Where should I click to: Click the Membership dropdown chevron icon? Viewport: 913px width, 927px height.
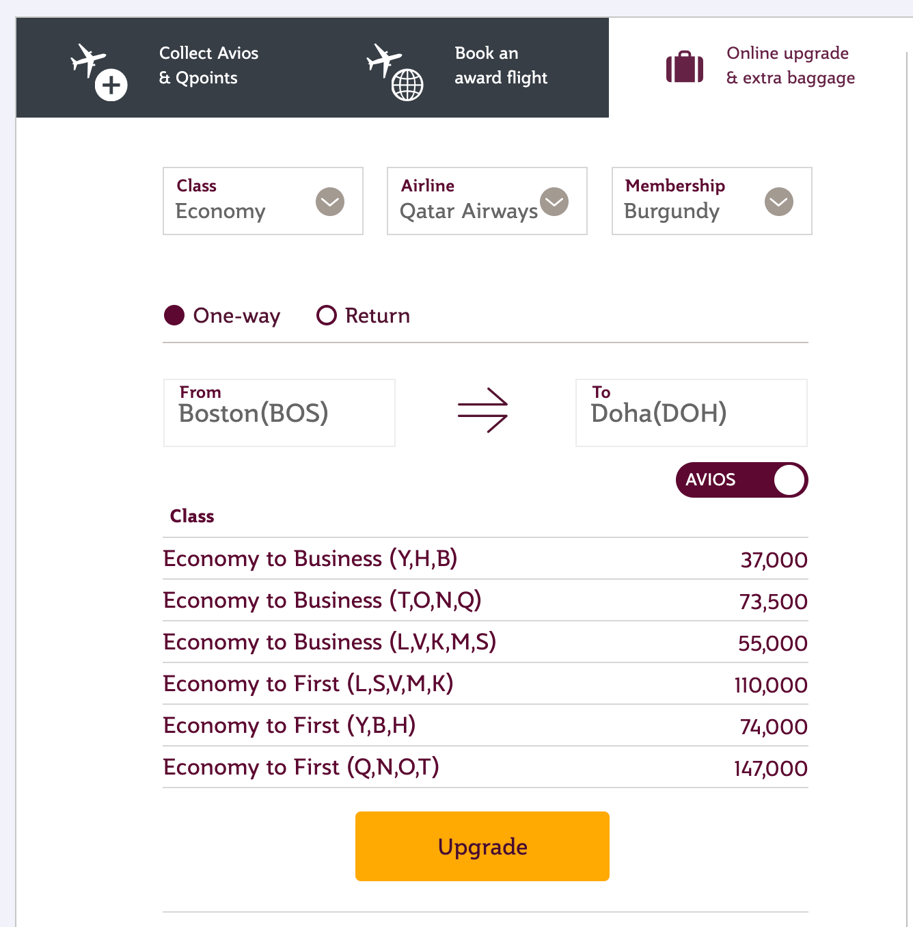(778, 202)
